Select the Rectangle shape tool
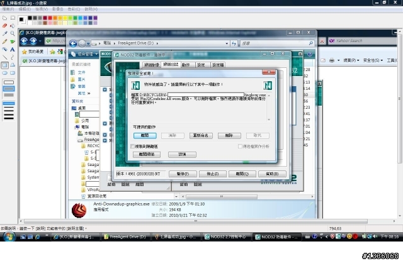This screenshot has width=403, height=261. [4, 65]
